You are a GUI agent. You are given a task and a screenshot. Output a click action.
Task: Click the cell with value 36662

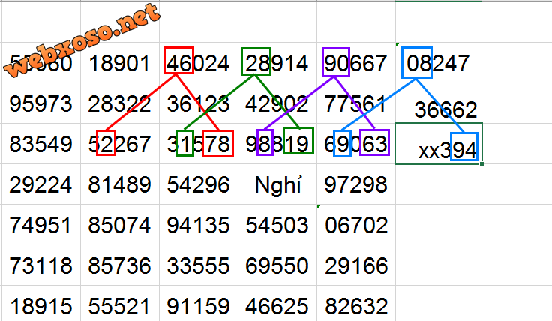(x=439, y=103)
